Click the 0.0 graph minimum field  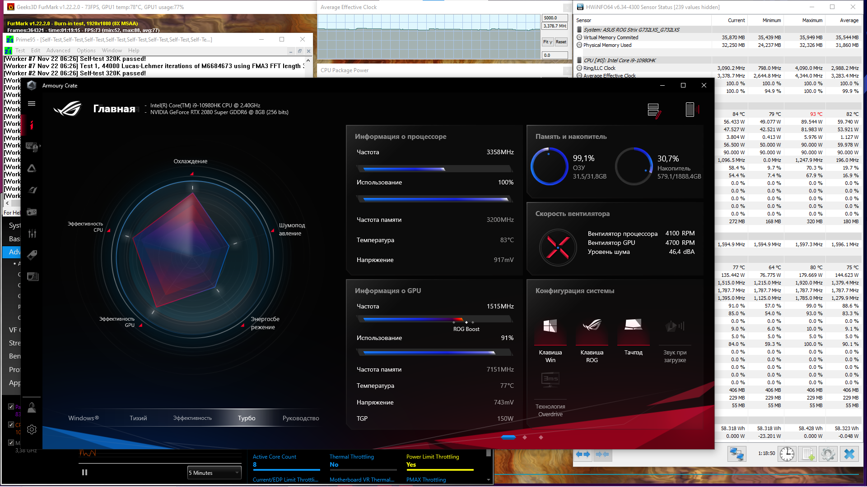[x=555, y=55]
